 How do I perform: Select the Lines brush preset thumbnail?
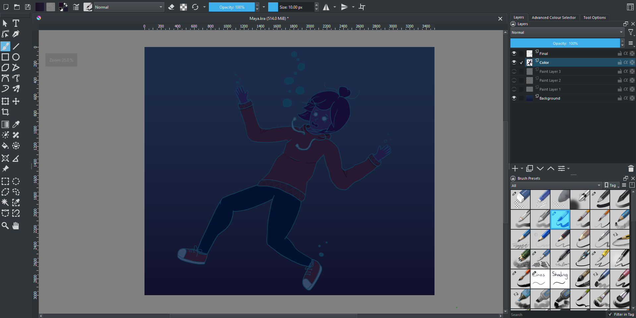(540, 279)
